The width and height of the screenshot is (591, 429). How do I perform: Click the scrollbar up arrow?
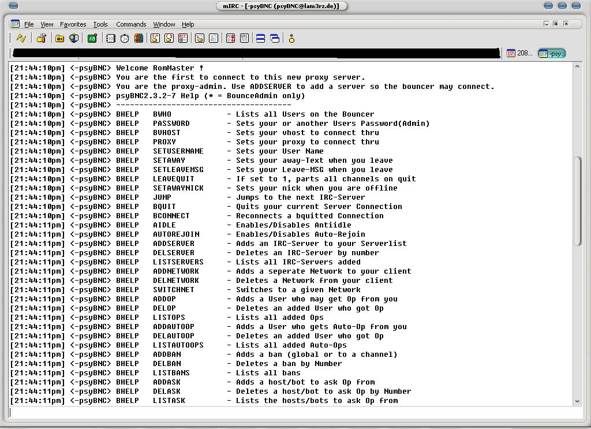coord(577,66)
